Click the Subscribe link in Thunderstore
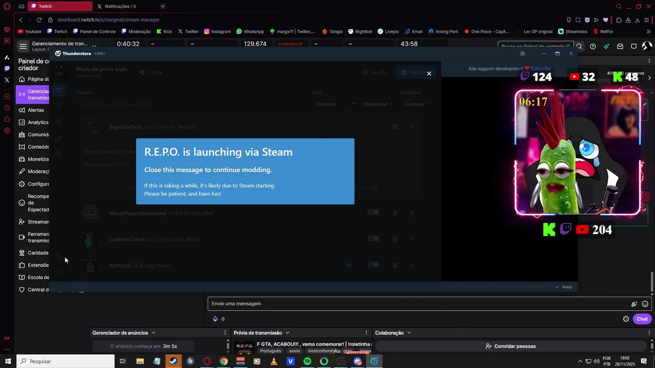This screenshot has height=368, width=655. coord(540,68)
